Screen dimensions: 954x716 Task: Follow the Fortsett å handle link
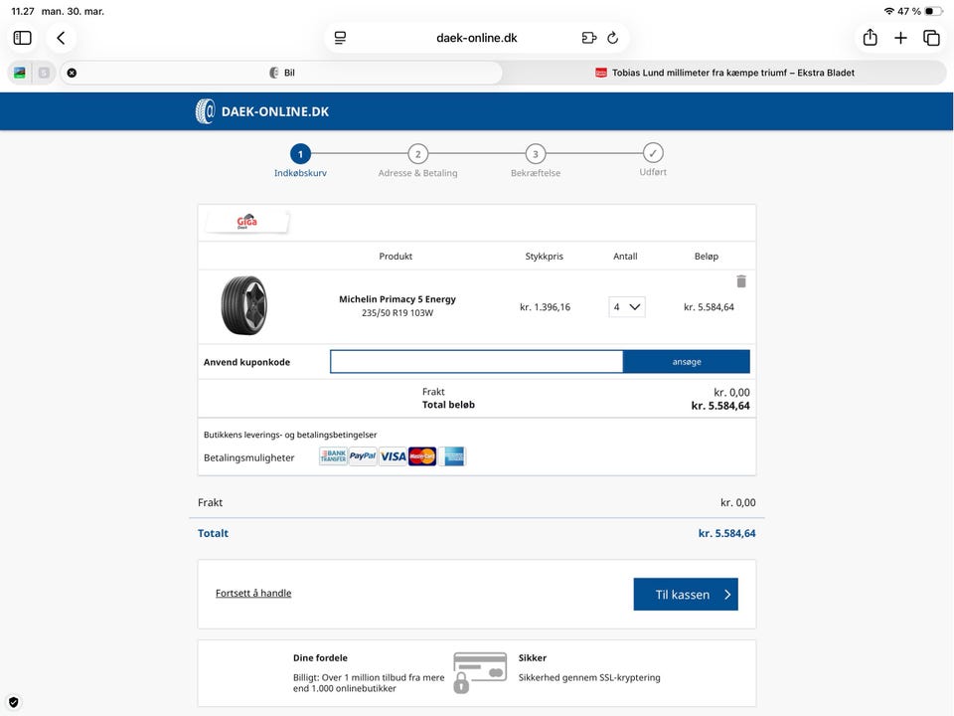tap(253, 593)
